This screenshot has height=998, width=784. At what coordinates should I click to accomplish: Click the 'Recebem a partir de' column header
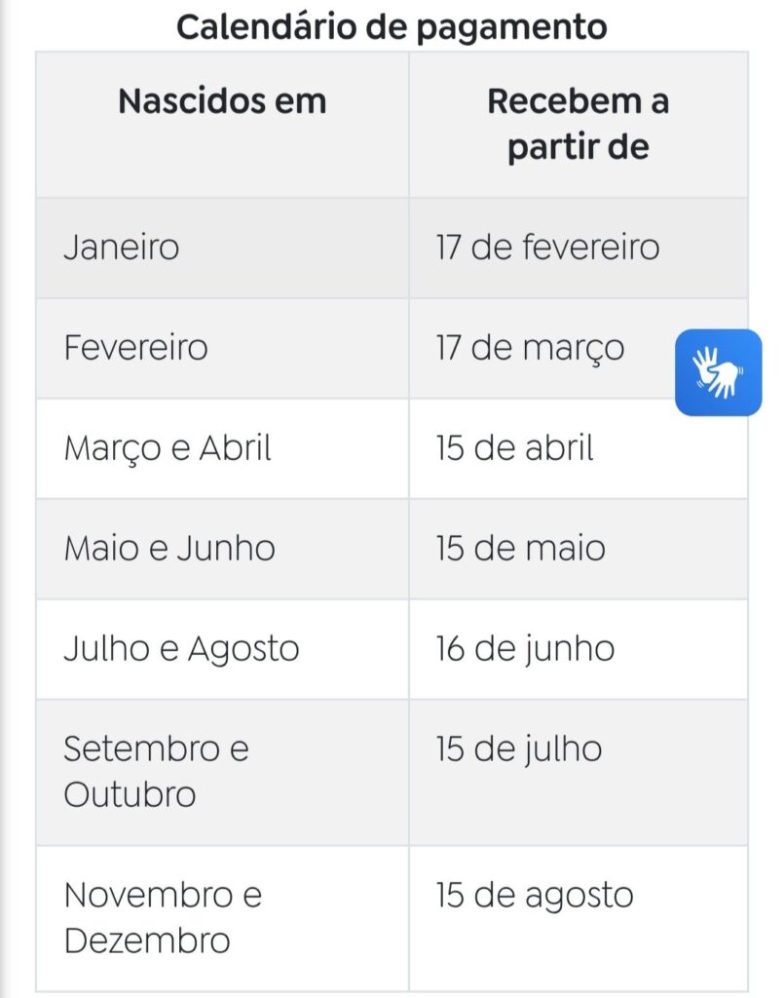pyautogui.click(x=578, y=125)
